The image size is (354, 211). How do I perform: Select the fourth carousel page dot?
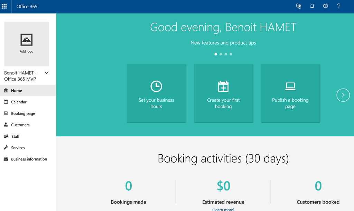[231, 54]
